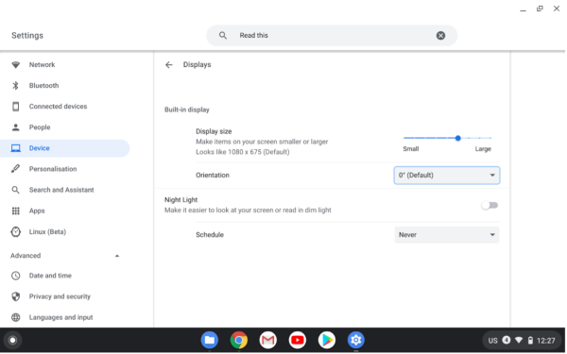
Task: Click the Connected devices phone icon
Action: (15, 106)
